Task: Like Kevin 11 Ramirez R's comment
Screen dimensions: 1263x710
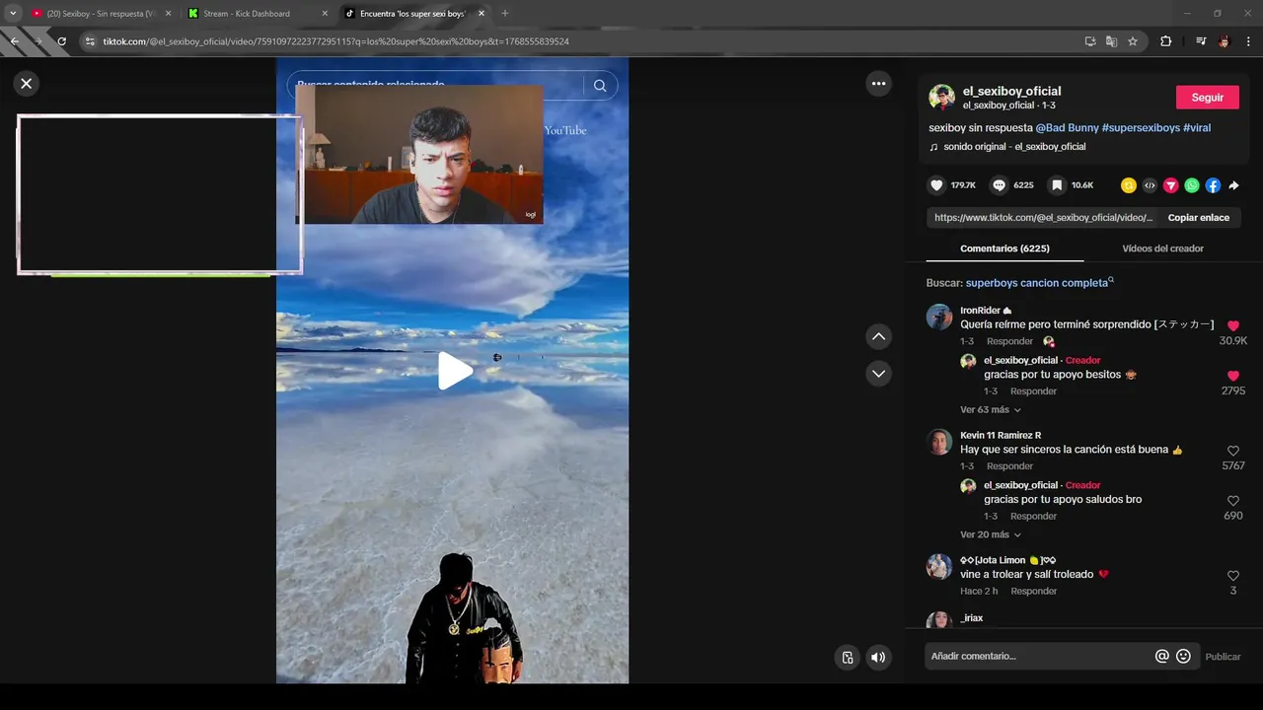Action: click(x=1232, y=451)
